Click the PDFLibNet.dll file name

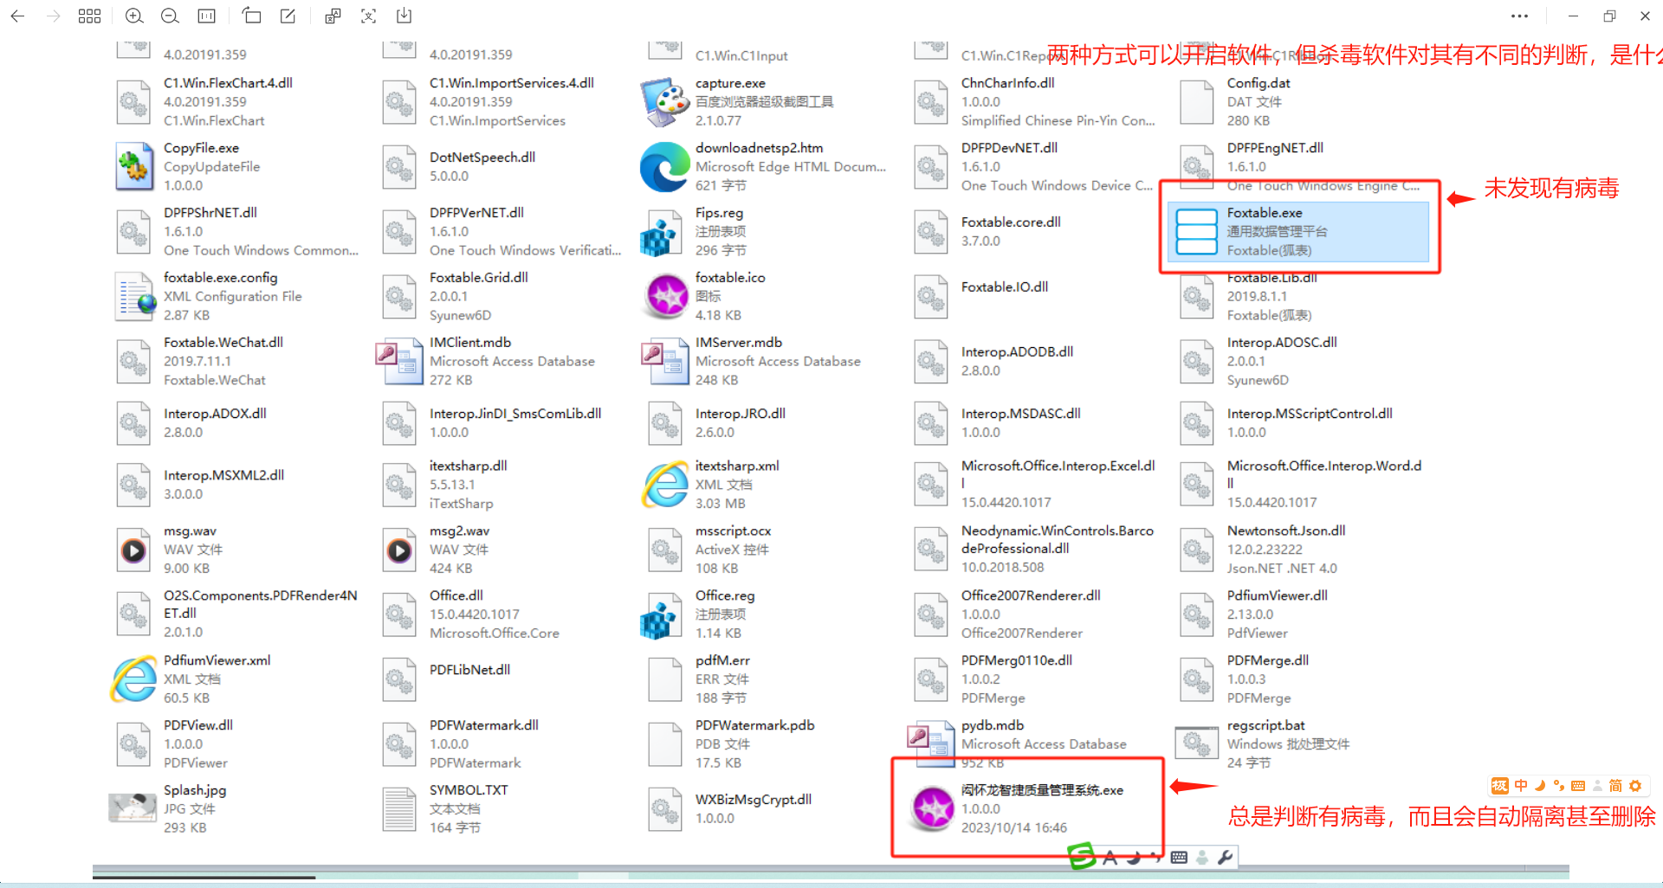pyautogui.click(x=470, y=670)
